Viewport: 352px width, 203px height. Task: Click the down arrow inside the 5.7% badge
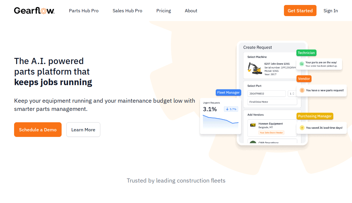[x=227, y=109]
